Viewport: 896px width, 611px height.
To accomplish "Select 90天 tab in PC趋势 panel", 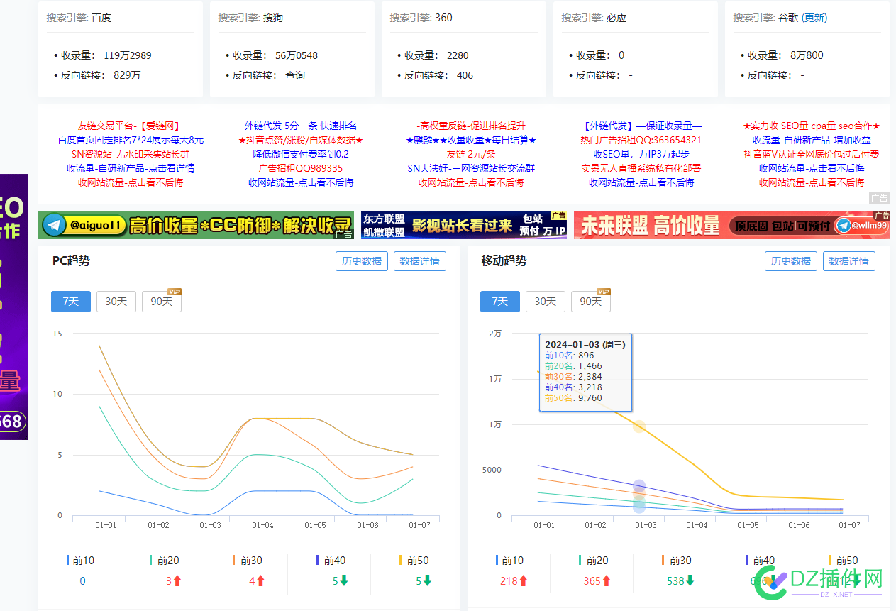I will tap(162, 301).
